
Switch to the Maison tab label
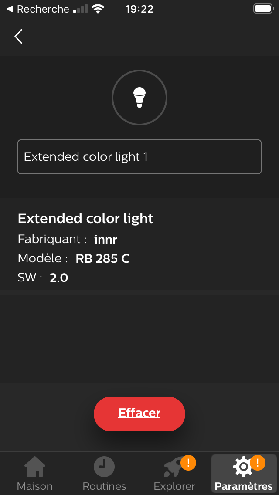(35, 486)
